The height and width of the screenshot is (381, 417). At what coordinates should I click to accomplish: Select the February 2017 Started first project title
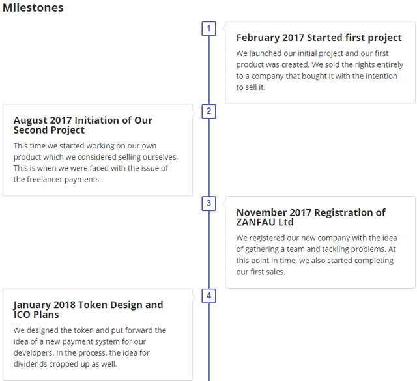(319, 38)
